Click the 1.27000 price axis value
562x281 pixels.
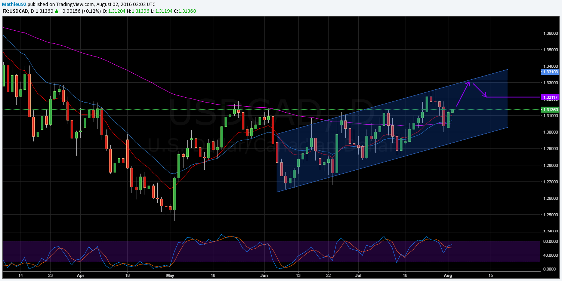point(551,182)
